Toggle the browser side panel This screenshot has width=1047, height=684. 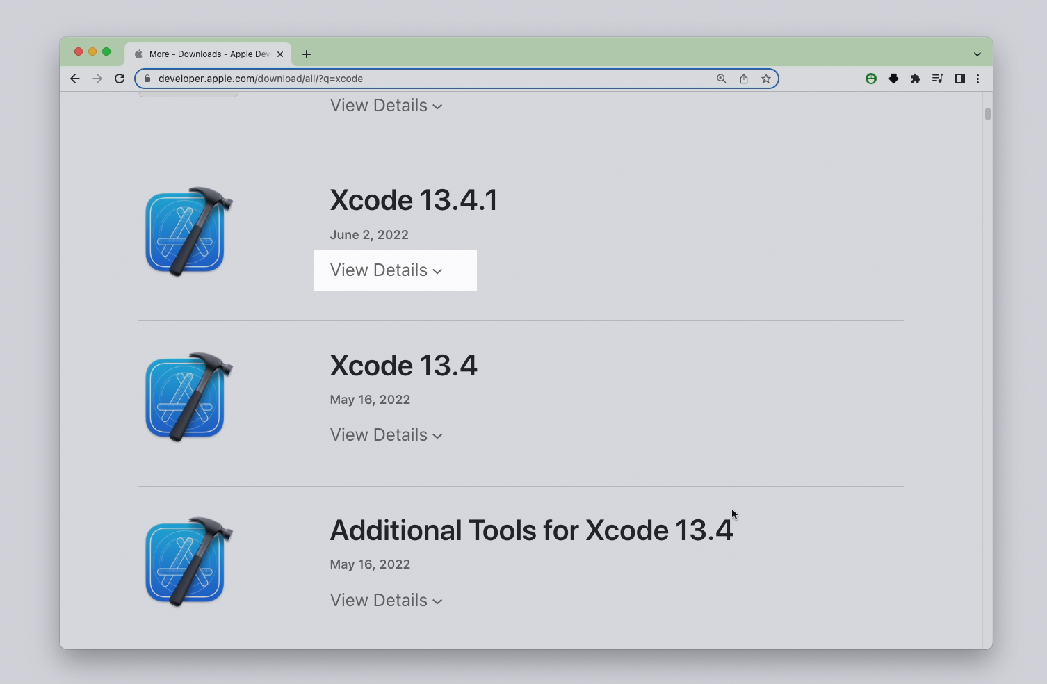pos(960,79)
